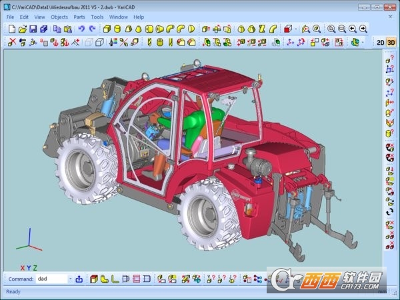Click the wireframe cube icon
Viewport: 400px width, 300px height.
point(99,42)
